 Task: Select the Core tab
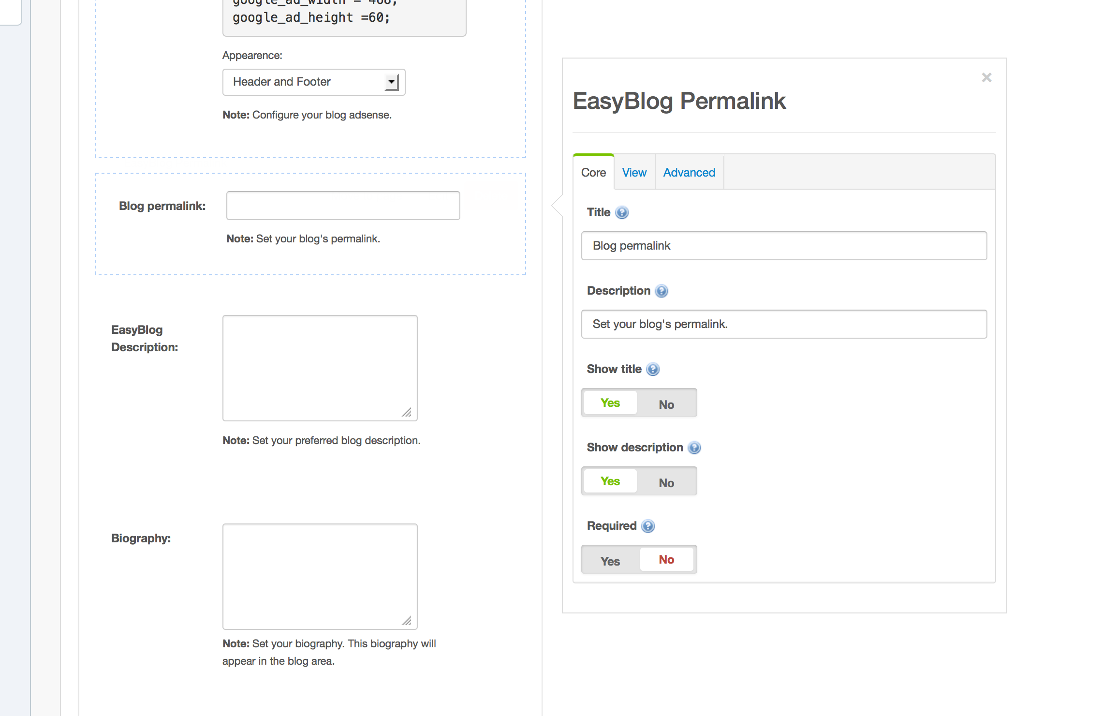[593, 173]
